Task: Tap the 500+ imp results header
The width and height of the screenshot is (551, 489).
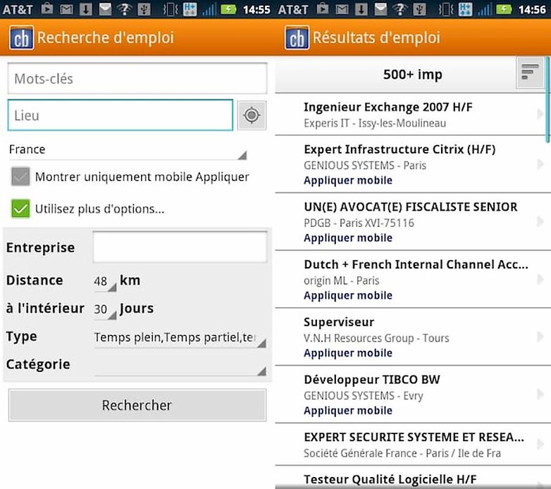Action: coord(413,75)
